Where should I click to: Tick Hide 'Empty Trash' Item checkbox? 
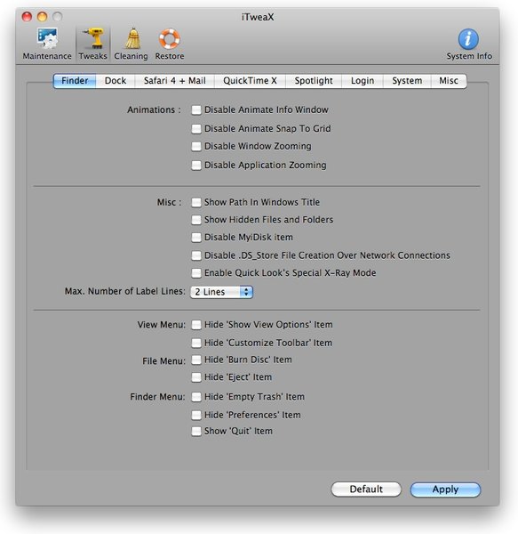coord(196,397)
